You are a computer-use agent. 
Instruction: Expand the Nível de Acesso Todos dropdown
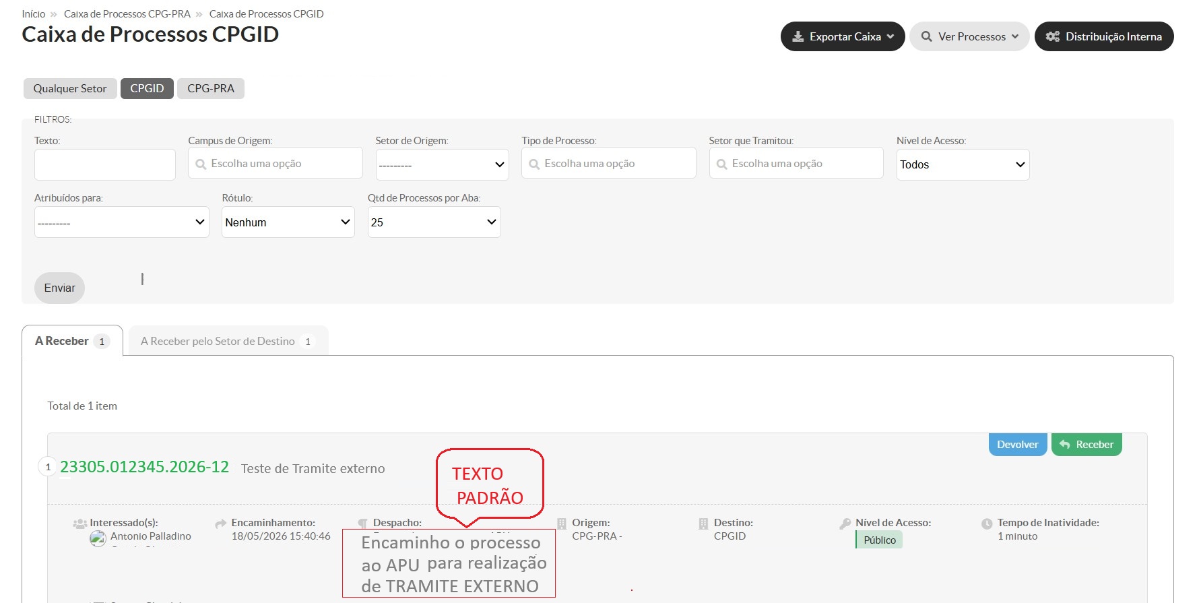(x=963, y=164)
